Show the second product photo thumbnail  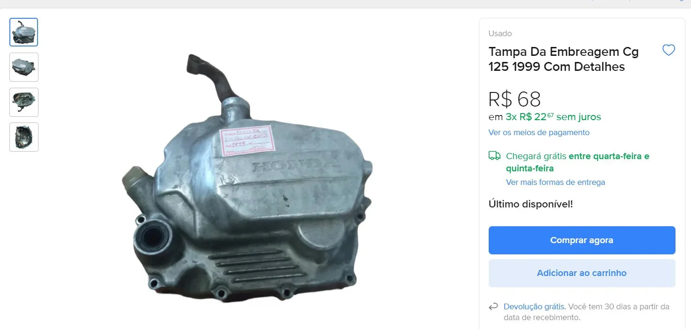(x=23, y=67)
